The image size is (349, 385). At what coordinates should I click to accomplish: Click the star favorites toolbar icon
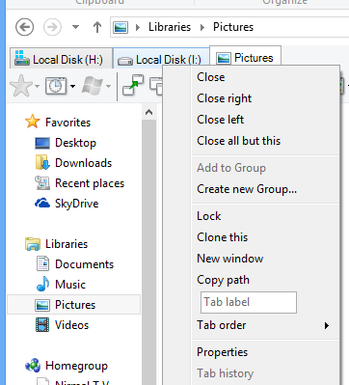point(21,86)
